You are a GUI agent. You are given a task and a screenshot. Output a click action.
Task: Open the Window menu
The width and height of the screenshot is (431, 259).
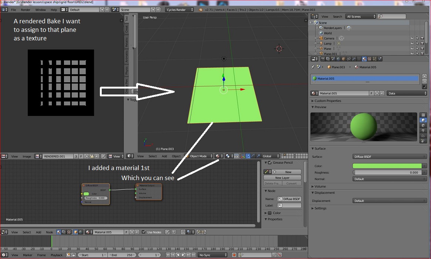(x=40, y=10)
